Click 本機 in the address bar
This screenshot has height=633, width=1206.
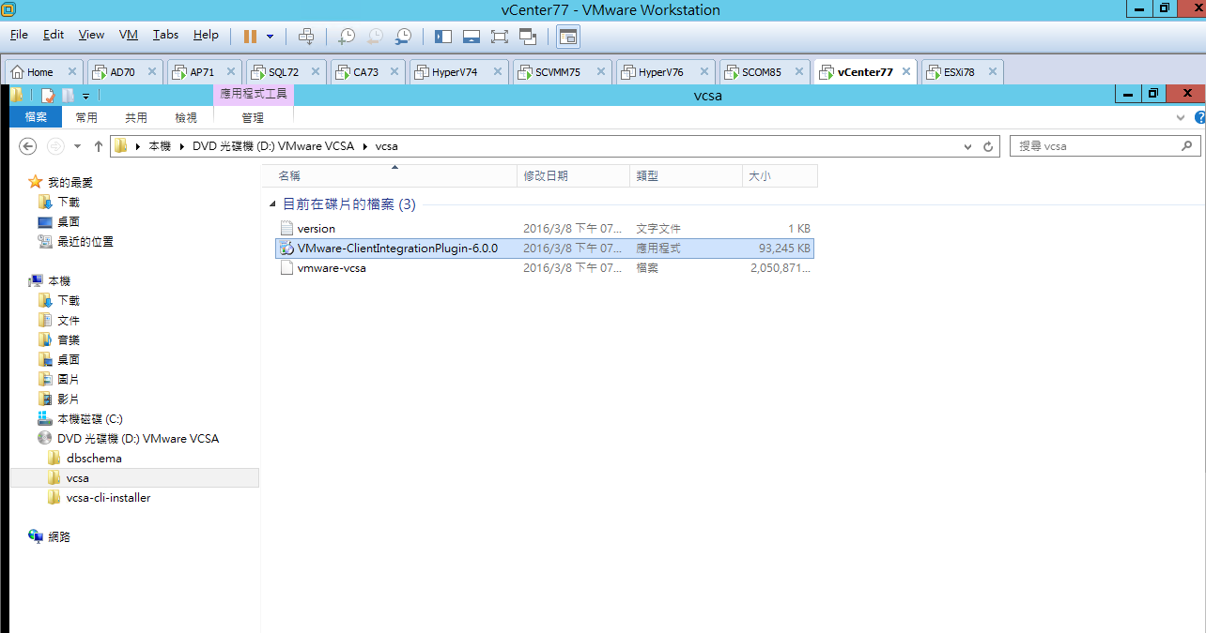click(160, 146)
